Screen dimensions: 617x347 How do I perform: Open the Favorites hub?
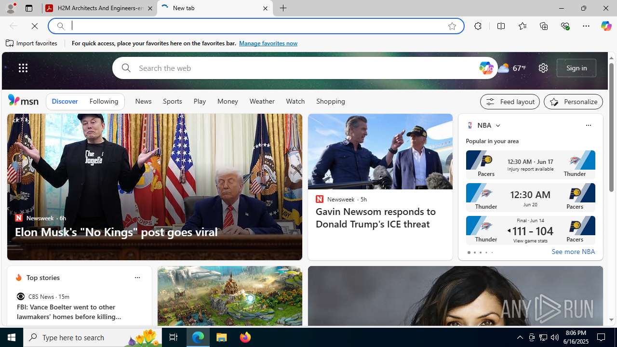(x=523, y=26)
